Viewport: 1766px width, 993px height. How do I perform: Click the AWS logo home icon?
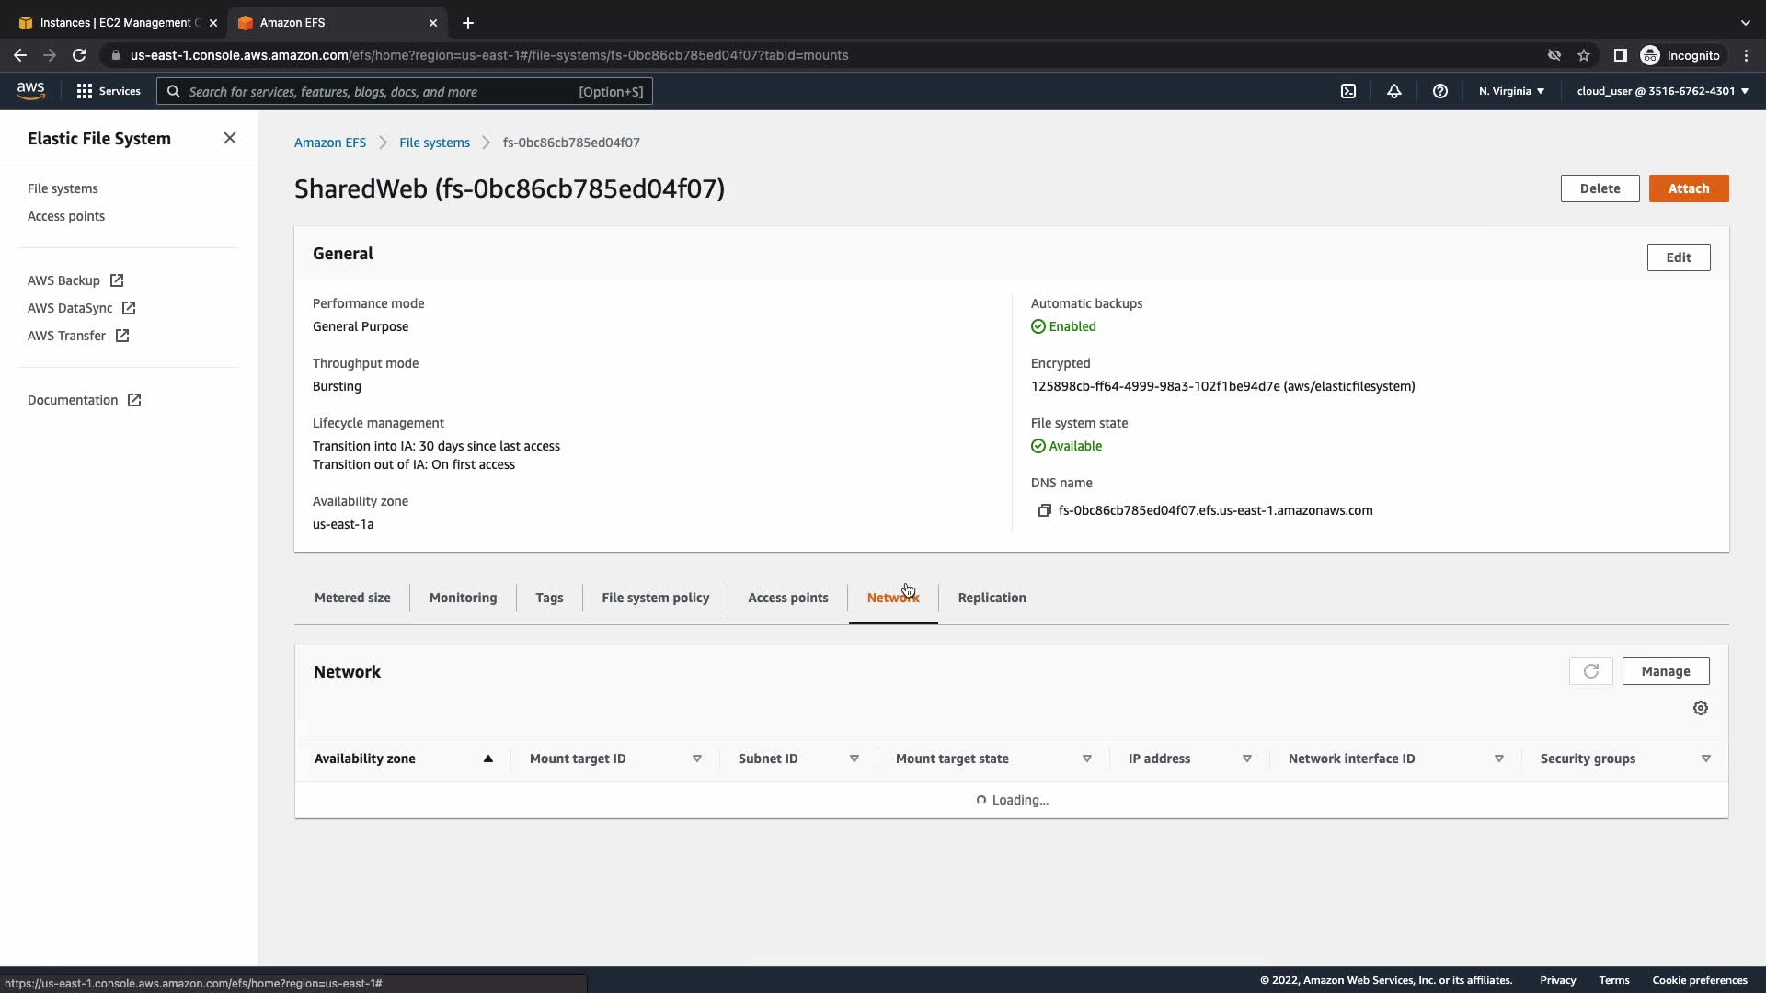coord(30,90)
